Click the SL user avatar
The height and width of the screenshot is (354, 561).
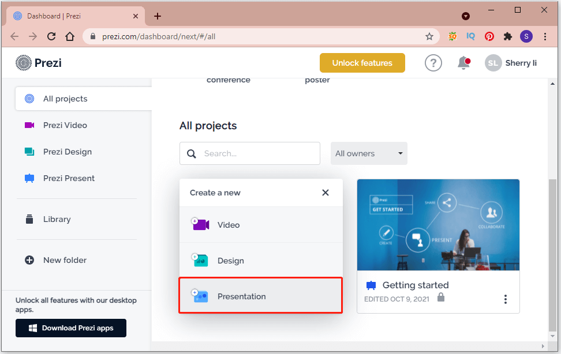493,63
